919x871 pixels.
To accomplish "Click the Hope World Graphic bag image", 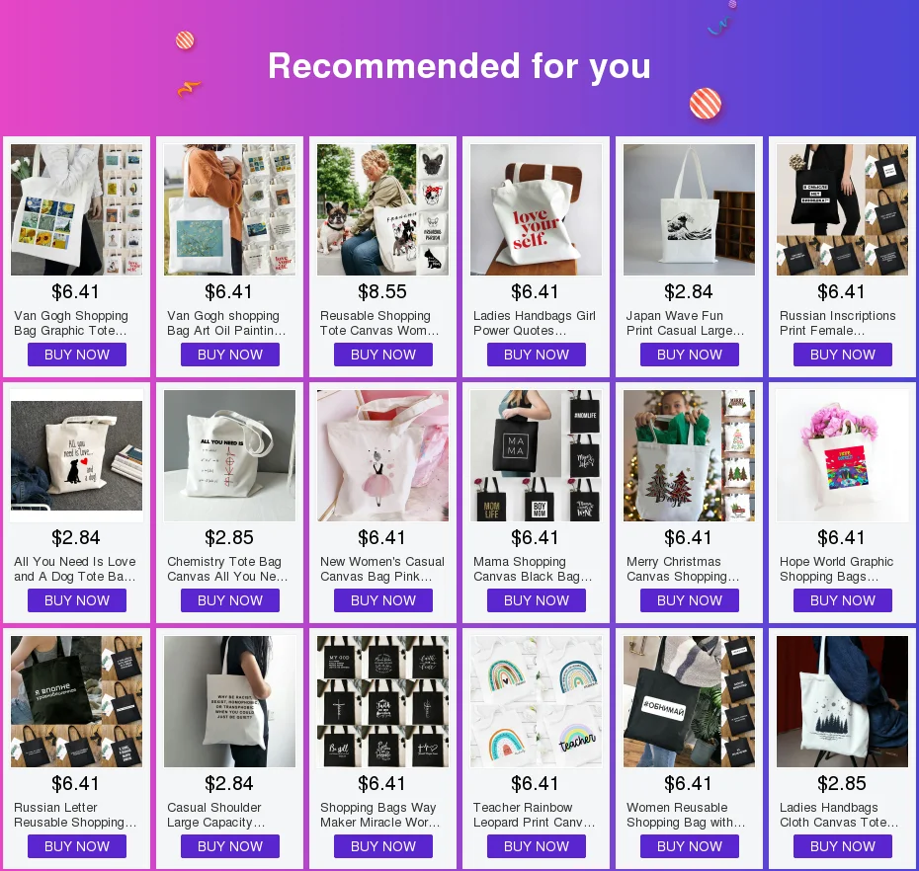I will coord(842,455).
